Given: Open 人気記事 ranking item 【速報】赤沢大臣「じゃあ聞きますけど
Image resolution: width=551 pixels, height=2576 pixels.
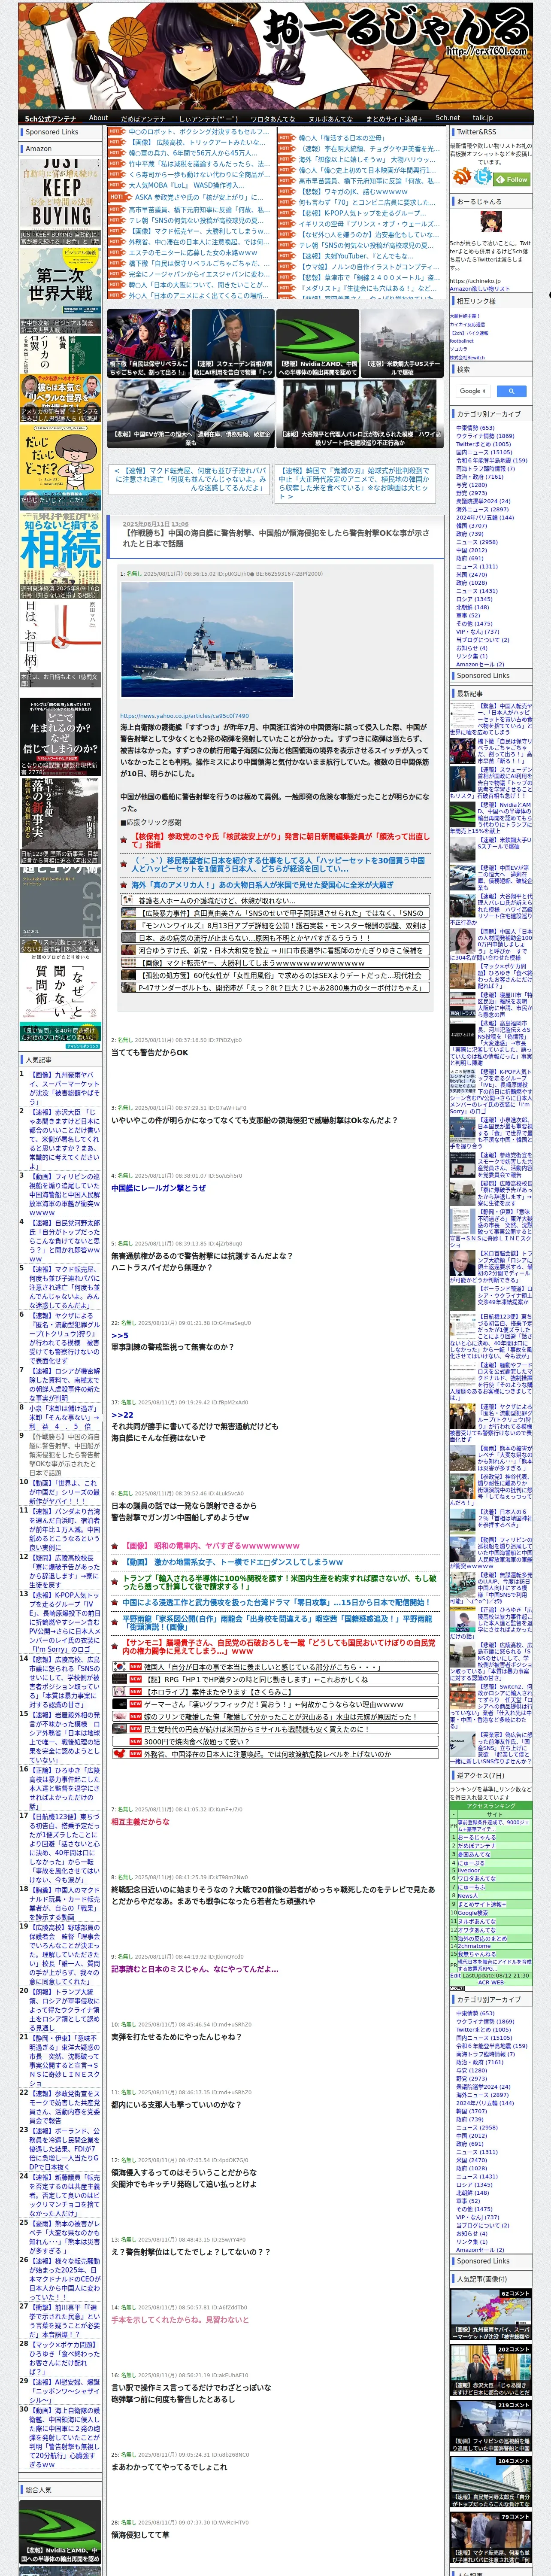Looking at the screenshot, I should (x=63, y=1139).
